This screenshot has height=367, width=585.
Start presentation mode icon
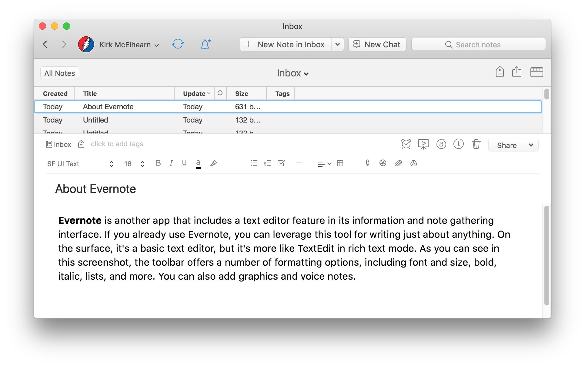(x=423, y=144)
